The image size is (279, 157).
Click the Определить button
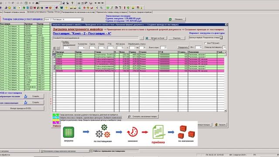pos(183,47)
